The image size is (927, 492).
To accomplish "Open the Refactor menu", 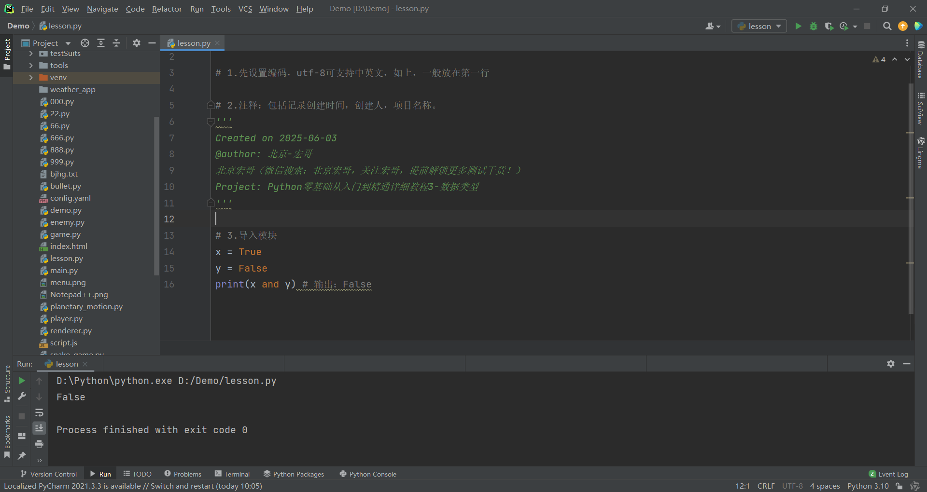I will [167, 9].
